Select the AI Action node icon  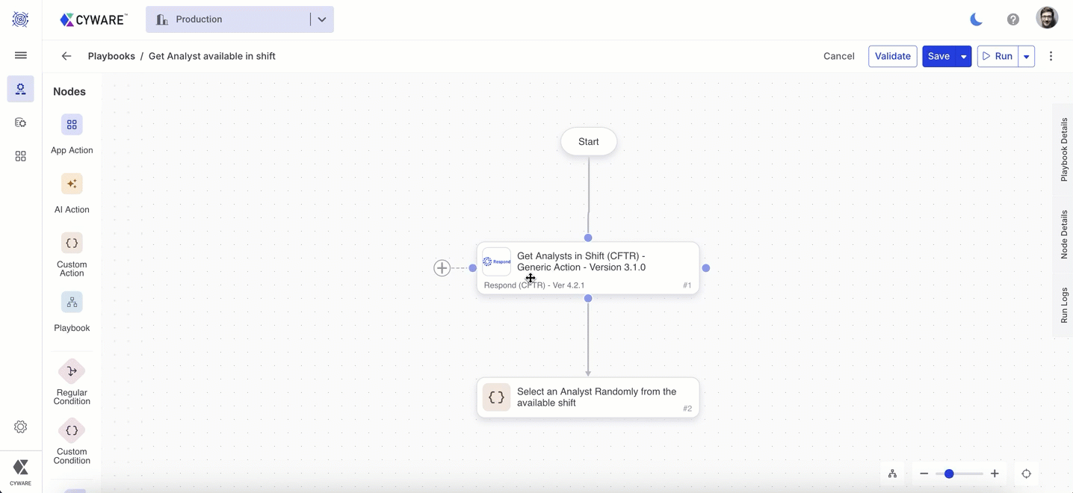click(x=72, y=184)
